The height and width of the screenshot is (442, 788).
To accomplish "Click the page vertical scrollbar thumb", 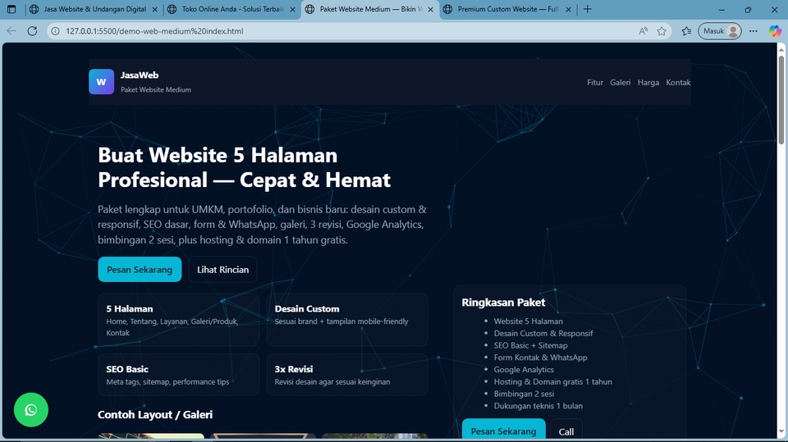I will (781, 99).
